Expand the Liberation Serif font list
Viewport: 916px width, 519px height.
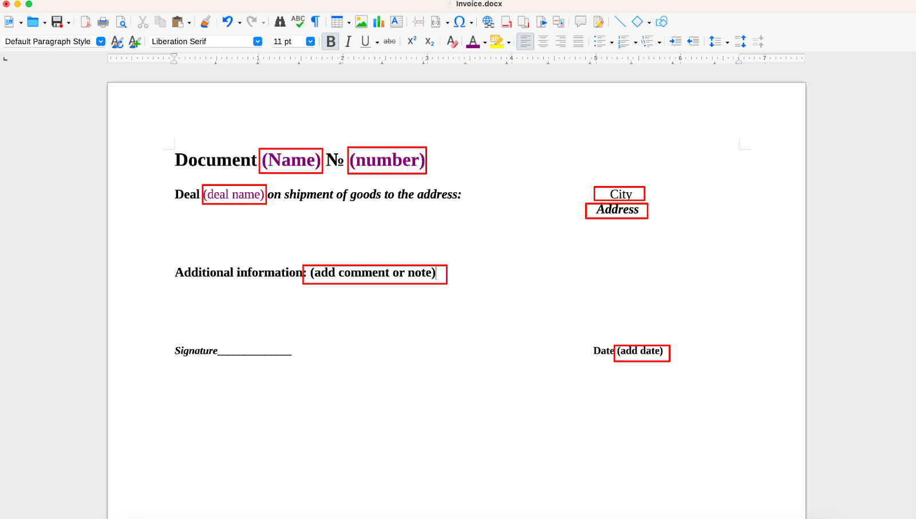click(x=258, y=42)
